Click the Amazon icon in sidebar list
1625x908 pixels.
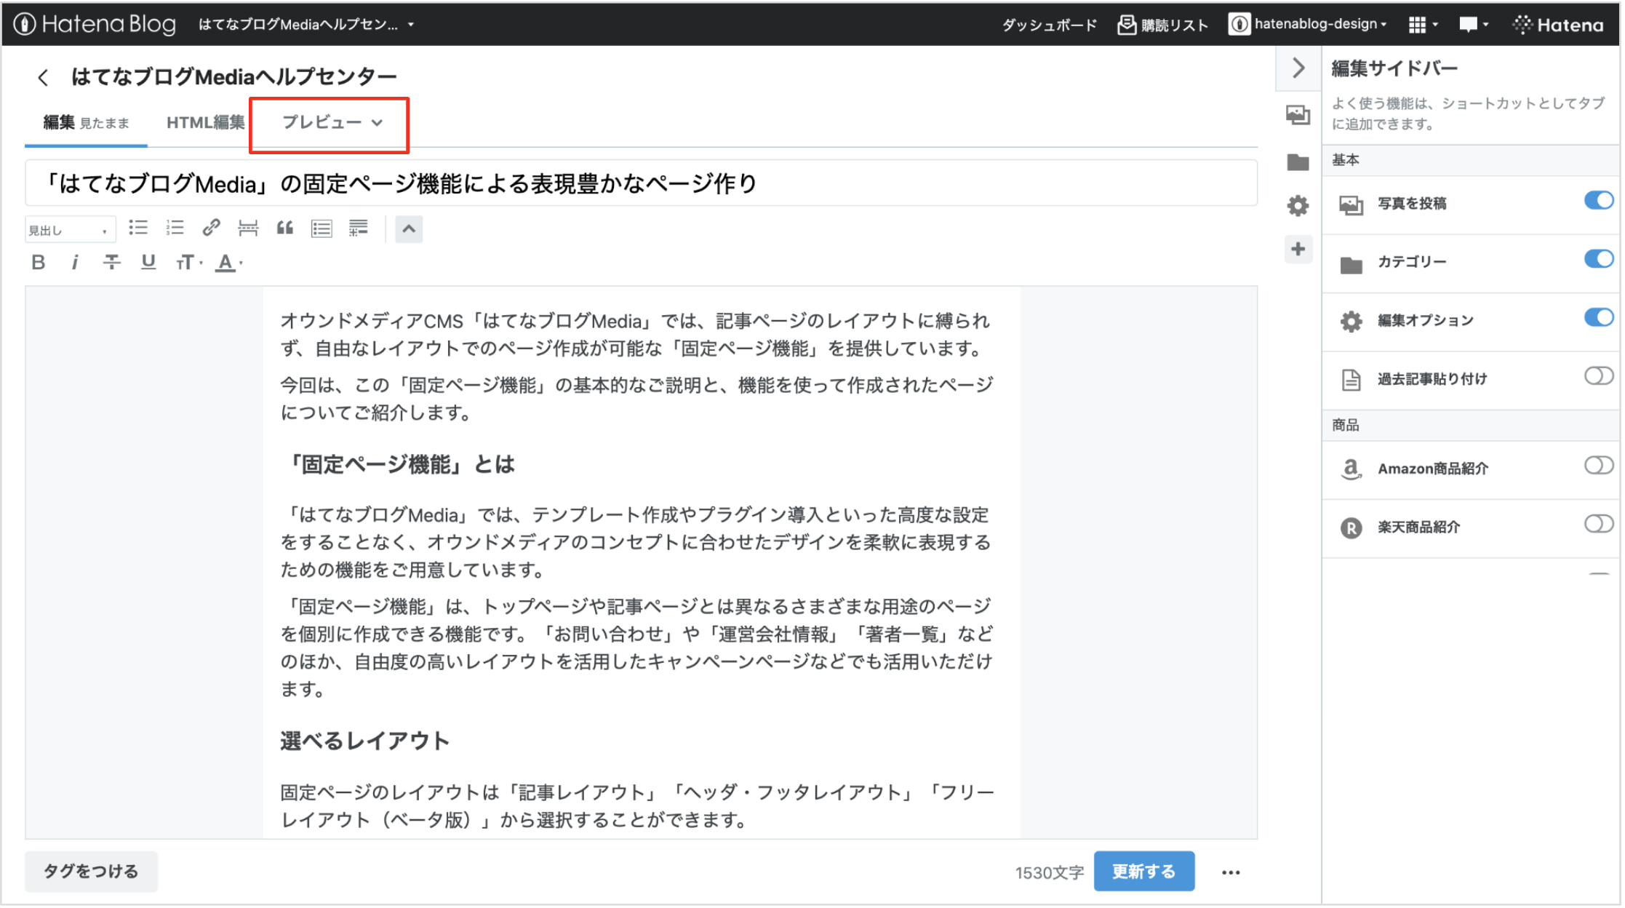click(1351, 469)
